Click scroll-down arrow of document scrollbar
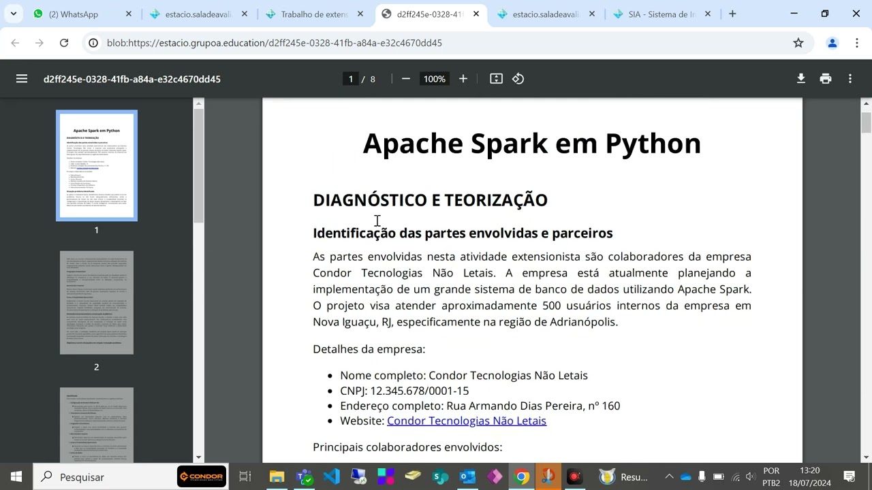Screen dimensions: 872x490 pos(866,457)
